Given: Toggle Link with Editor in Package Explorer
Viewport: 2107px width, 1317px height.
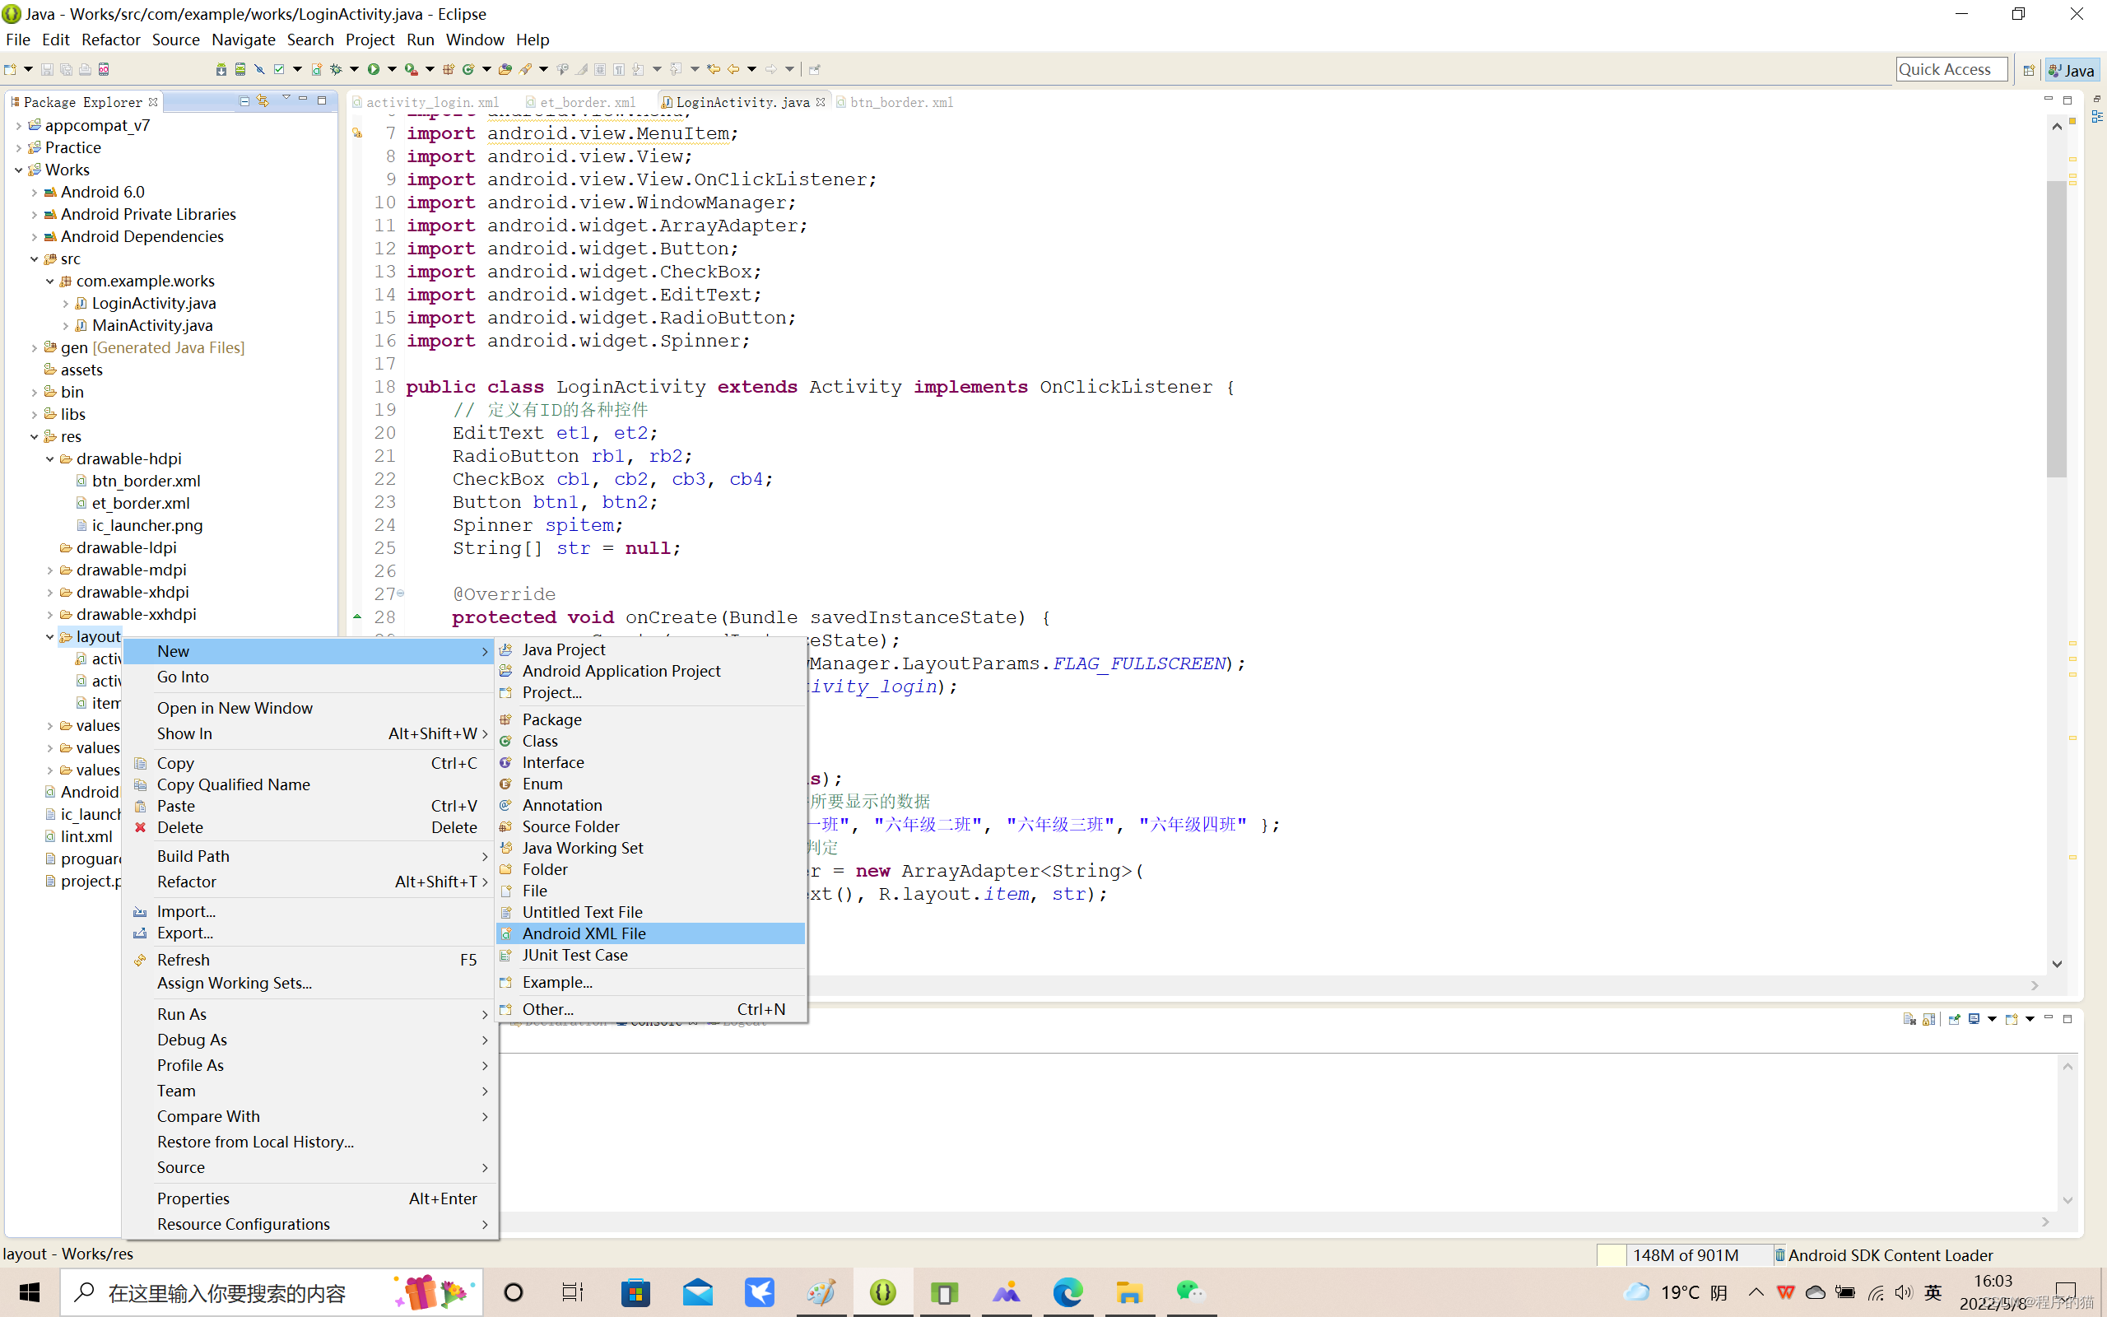Looking at the screenshot, I should click(263, 101).
